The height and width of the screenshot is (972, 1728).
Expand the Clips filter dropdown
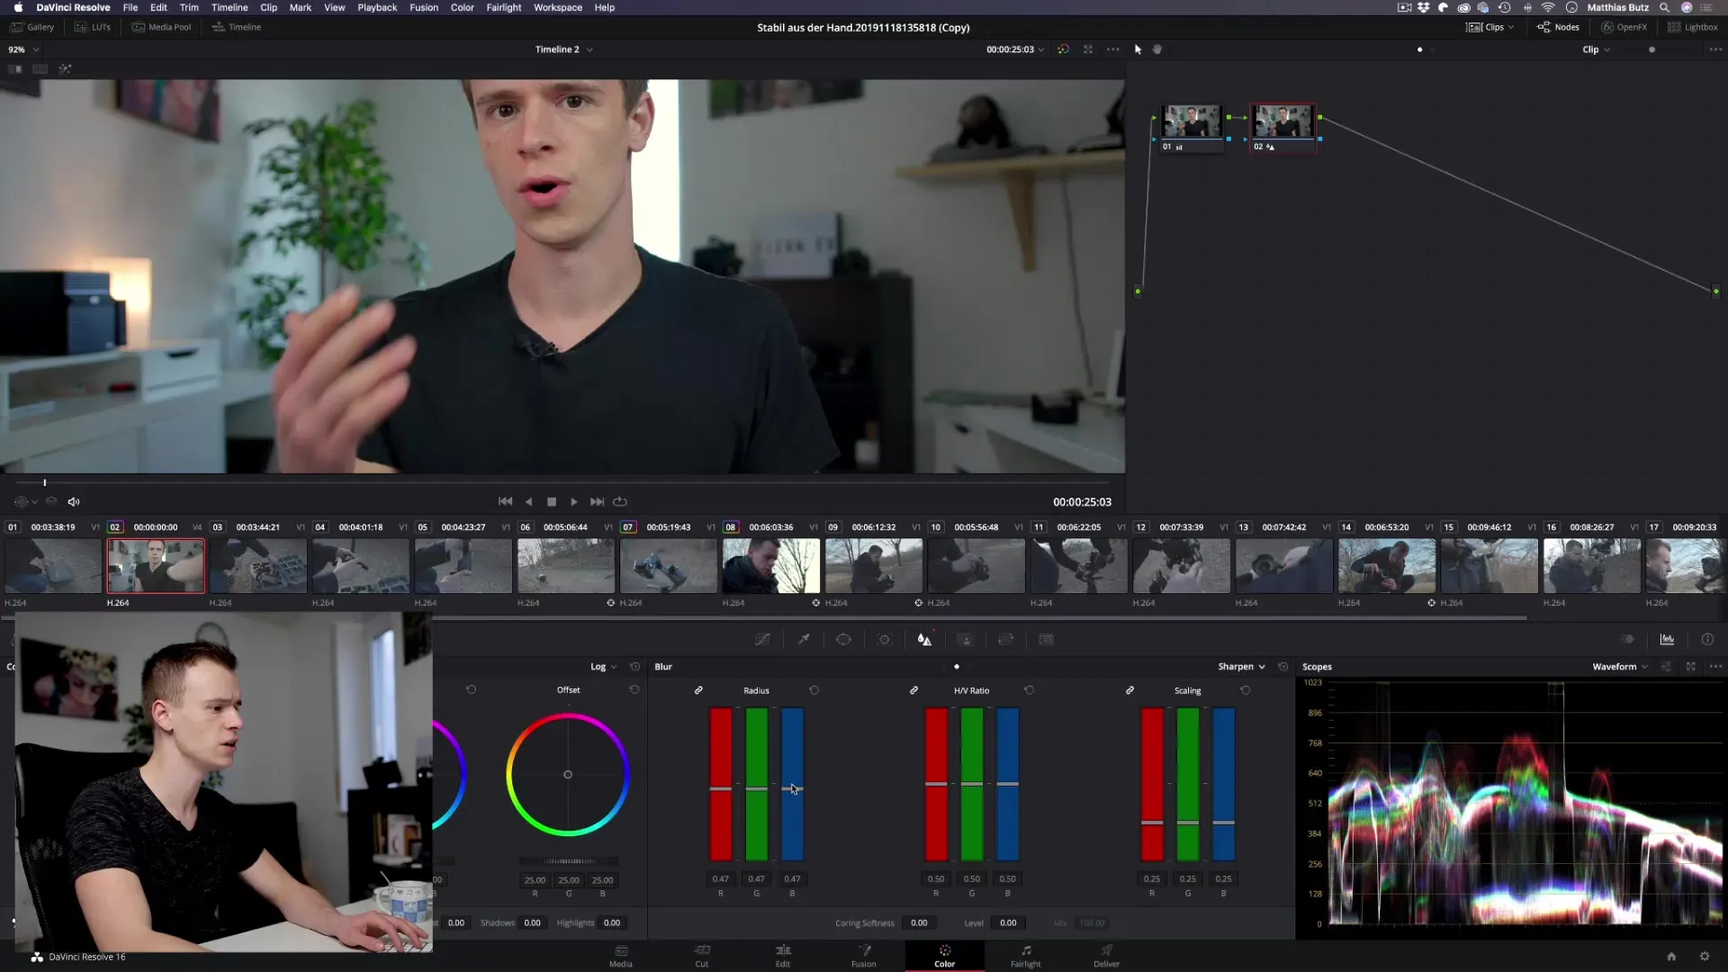tap(1490, 27)
